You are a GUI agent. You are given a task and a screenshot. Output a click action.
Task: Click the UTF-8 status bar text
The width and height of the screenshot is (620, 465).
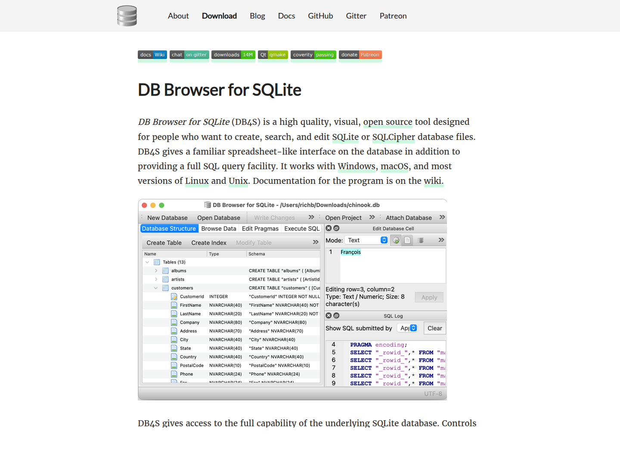point(433,394)
